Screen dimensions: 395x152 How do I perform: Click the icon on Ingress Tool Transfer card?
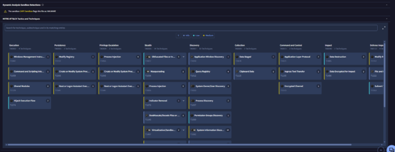coord(282,72)
